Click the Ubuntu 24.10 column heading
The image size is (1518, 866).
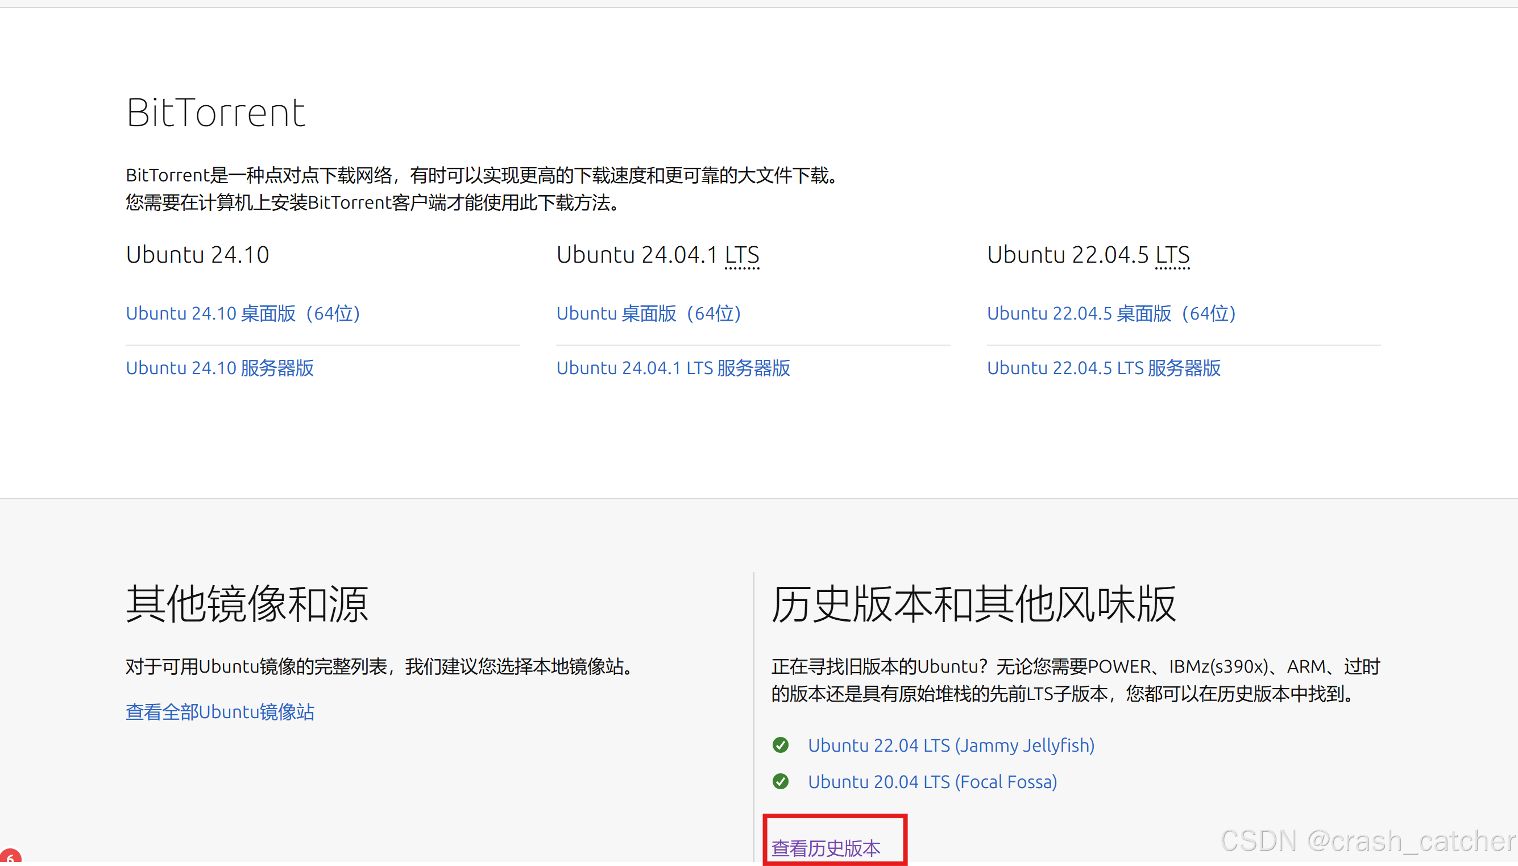click(197, 255)
